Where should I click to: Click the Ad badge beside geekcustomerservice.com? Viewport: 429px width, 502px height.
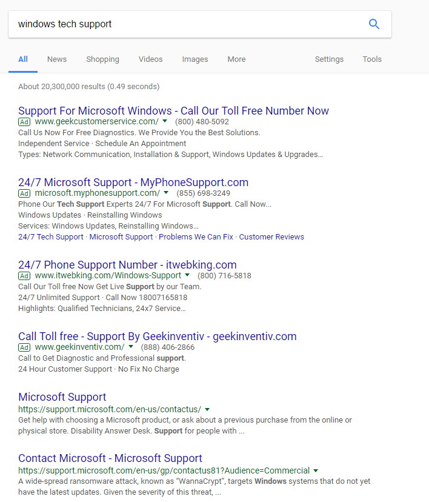coord(24,122)
